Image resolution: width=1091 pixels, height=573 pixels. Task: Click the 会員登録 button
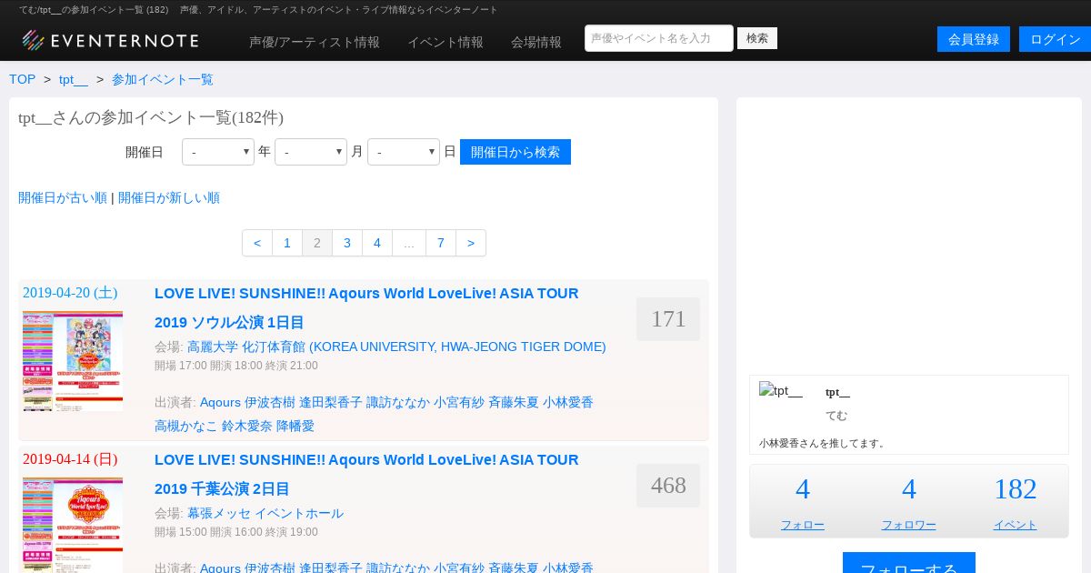974,39
